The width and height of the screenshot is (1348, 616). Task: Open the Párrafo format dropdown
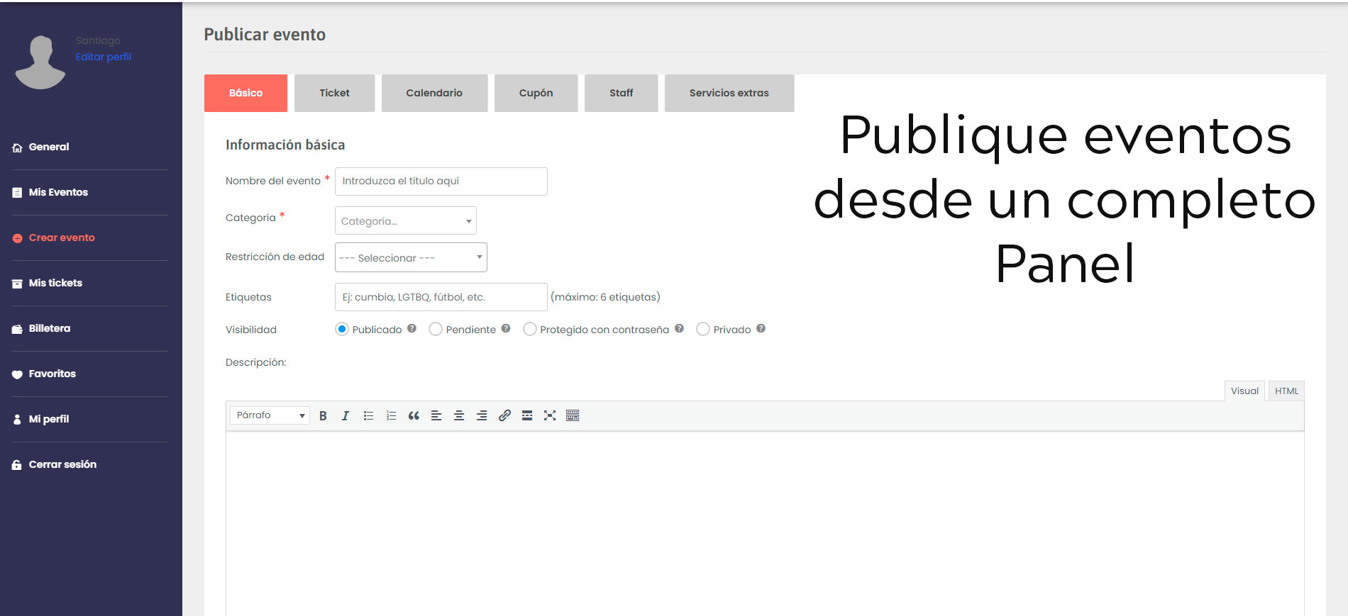point(270,415)
